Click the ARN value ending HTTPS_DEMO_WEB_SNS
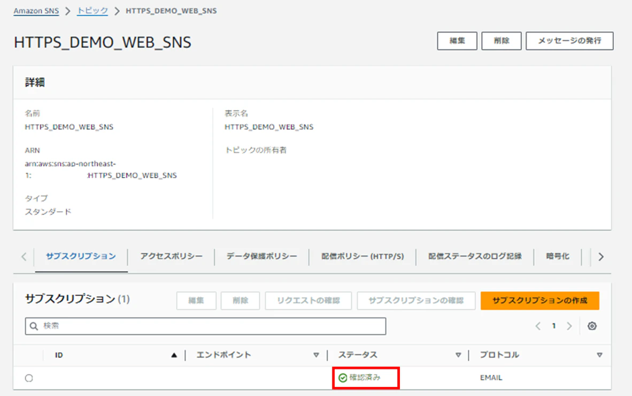This screenshot has height=396, width=632. [101, 169]
